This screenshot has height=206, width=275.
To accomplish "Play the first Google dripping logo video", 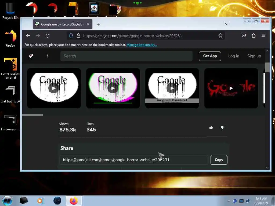I will coord(54,88).
